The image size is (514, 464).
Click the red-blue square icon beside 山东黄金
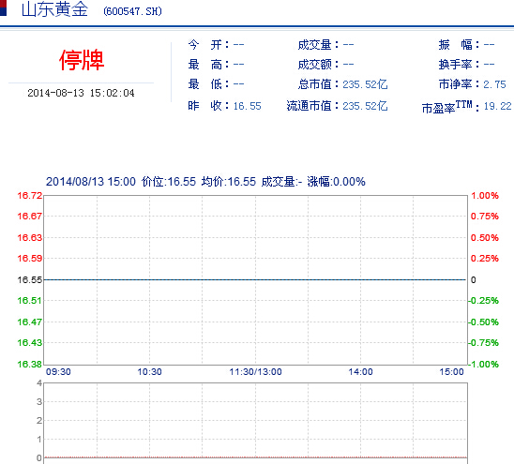click(x=3, y=7)
